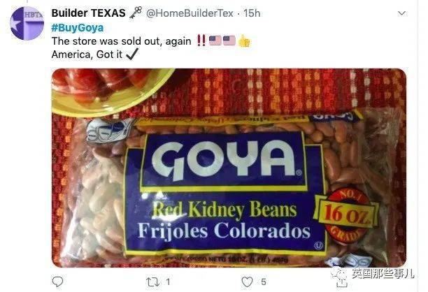Image resolution: width=428 pixels, height=292 pixels.
Task: Retweet this Goya beans tweet
Action: pyautogui.click(x=152, y=282)
